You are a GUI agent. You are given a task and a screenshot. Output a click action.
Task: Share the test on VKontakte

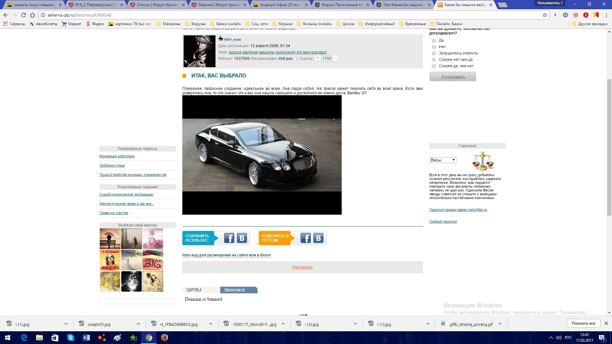click(x=318, y=238)
